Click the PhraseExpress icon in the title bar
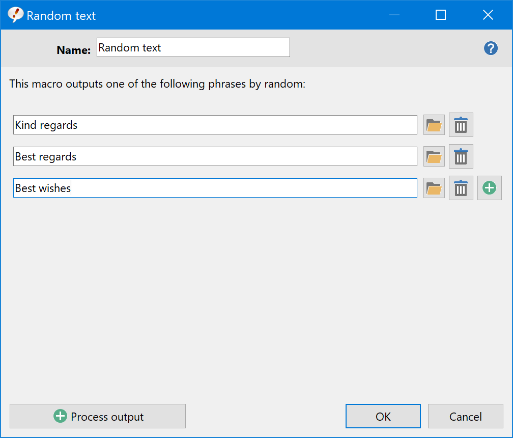Screen dimensions: 513x438 click(x=15, y=15)
